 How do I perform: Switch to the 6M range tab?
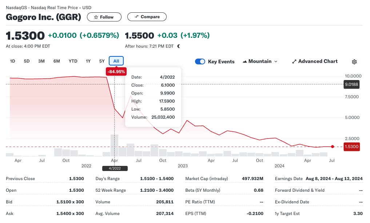pyautogui.click(x=57, y=61)
